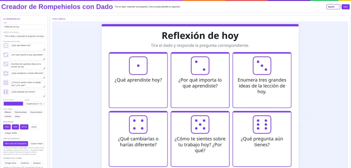Edit the field ¿Qué cambiarías o harías diferente?
The height and width of the screenshot is (168, 351).
point(27,75)
